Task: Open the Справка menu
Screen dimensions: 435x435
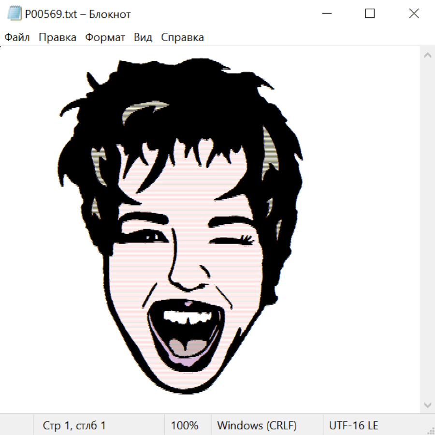Action: pyautogui.click(x=182, y=38)
